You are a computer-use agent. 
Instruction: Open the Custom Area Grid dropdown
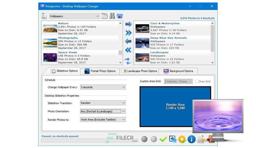click(178, 81)
